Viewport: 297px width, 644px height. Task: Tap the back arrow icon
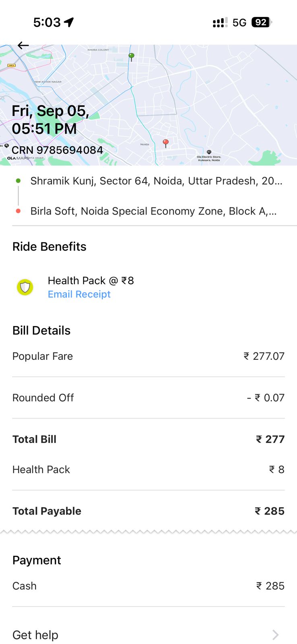23,45
